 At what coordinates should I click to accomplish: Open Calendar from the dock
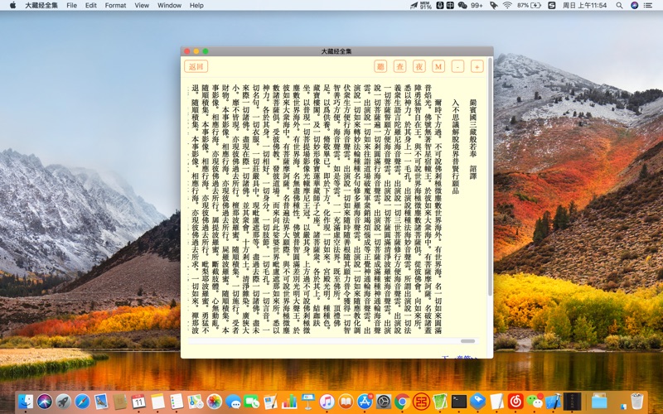tap(138, 402)
